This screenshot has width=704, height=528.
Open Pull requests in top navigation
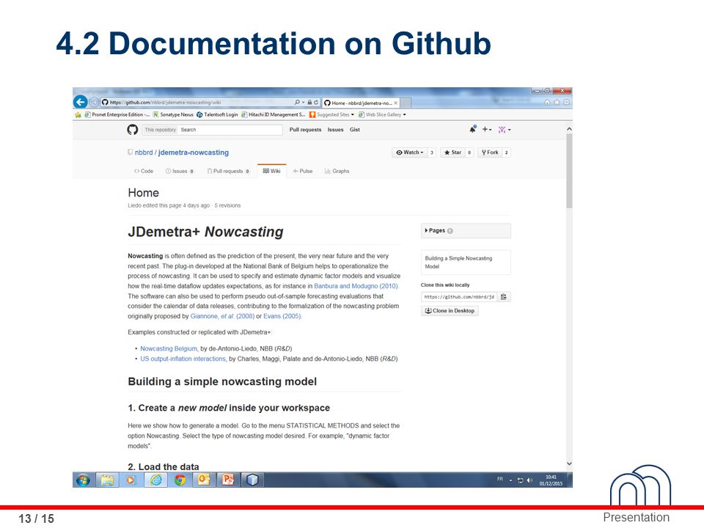[x=305, y=130]
